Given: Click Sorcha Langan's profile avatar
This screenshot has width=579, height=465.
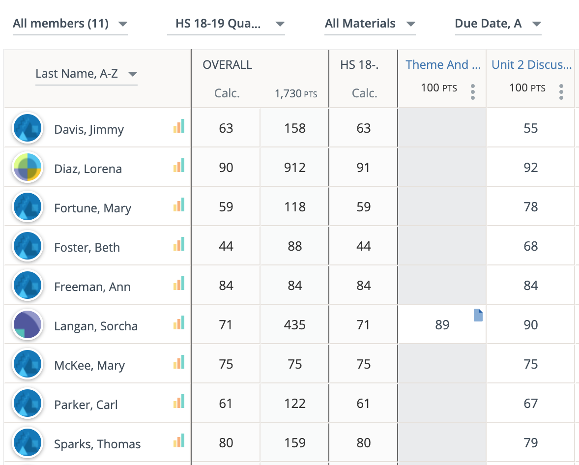Looking at the screenshot, I should [x=28, y=325].
